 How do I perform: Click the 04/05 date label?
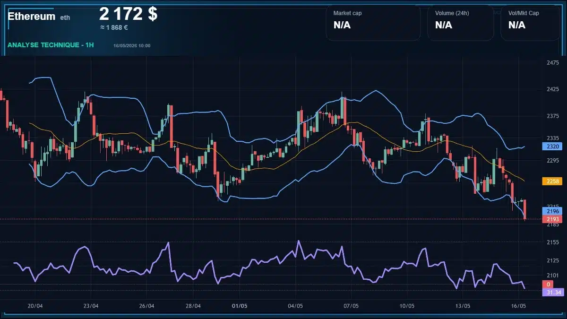click(295, 306)
